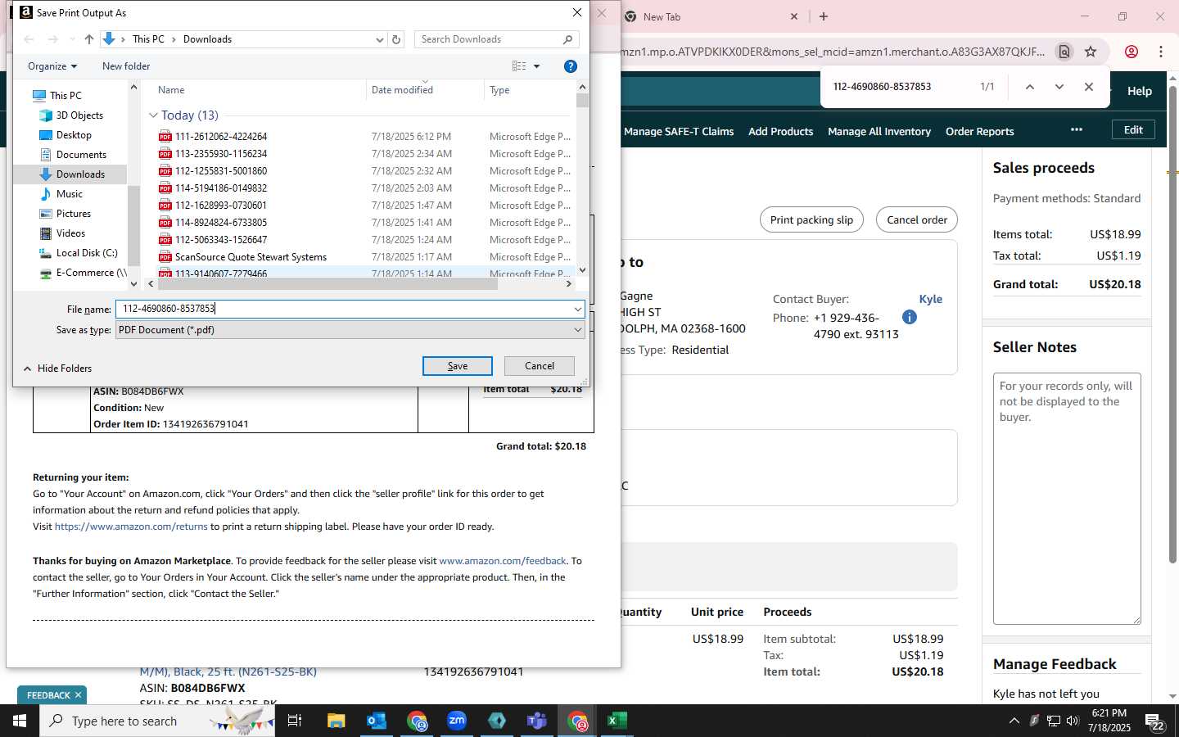Open a new Chrome tab
1179x737 pixels.
click(824, 16)
